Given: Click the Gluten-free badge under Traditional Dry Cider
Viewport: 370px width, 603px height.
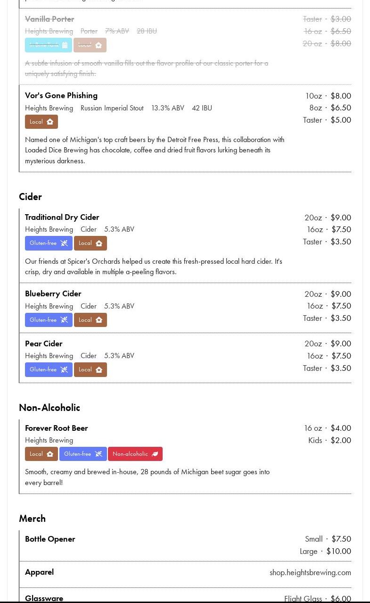Looking at the screenshot, I should pyautogui.click(x=49, y=243).
